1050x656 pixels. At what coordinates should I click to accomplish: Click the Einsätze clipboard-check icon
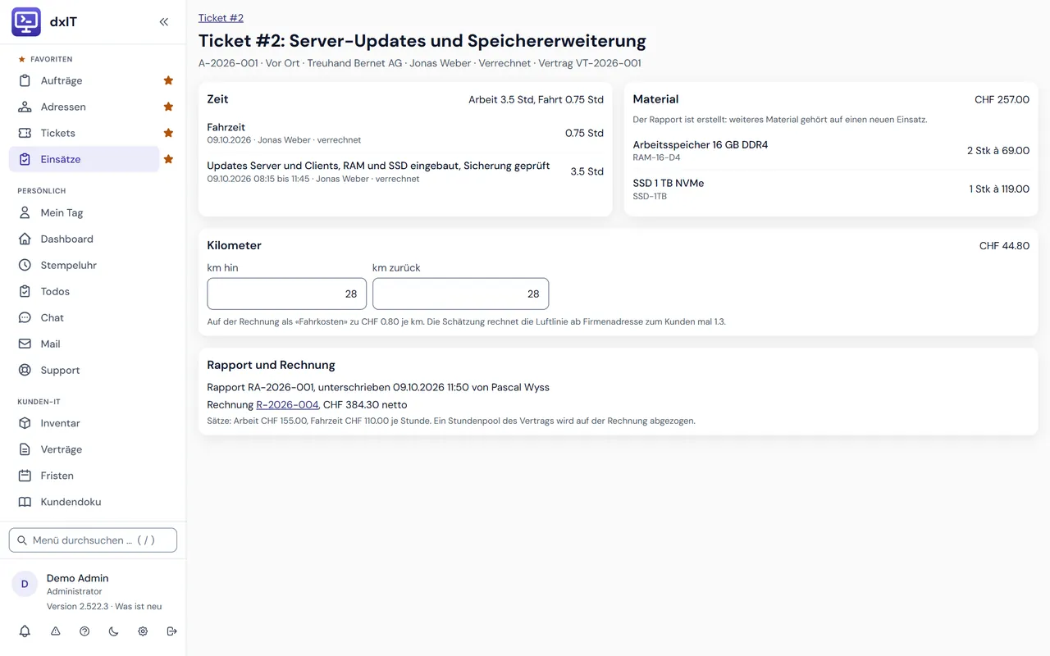pos(25,159)
